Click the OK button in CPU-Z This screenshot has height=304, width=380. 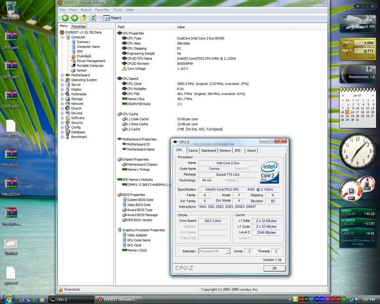click(x=275, y=268)
